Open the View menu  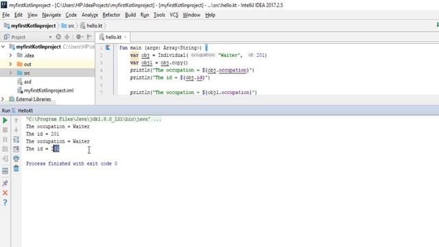tap(32, 15)
